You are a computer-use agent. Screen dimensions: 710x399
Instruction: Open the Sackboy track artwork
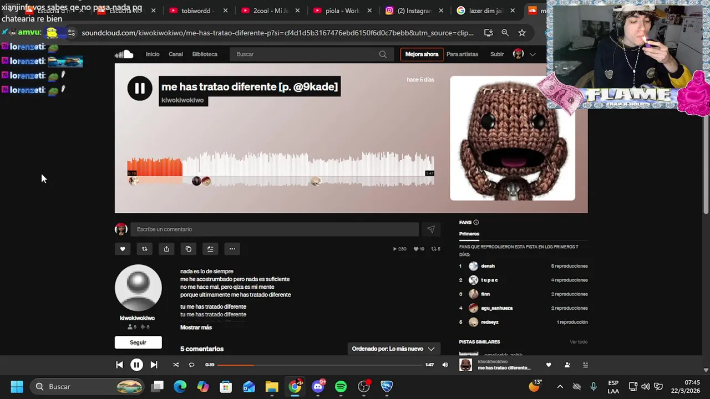point(513,138)
